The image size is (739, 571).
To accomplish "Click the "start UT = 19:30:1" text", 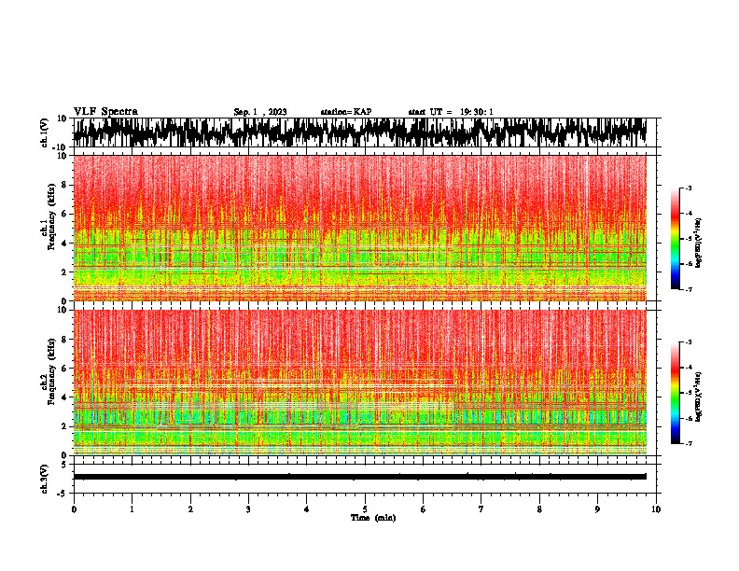I will 451,112.
